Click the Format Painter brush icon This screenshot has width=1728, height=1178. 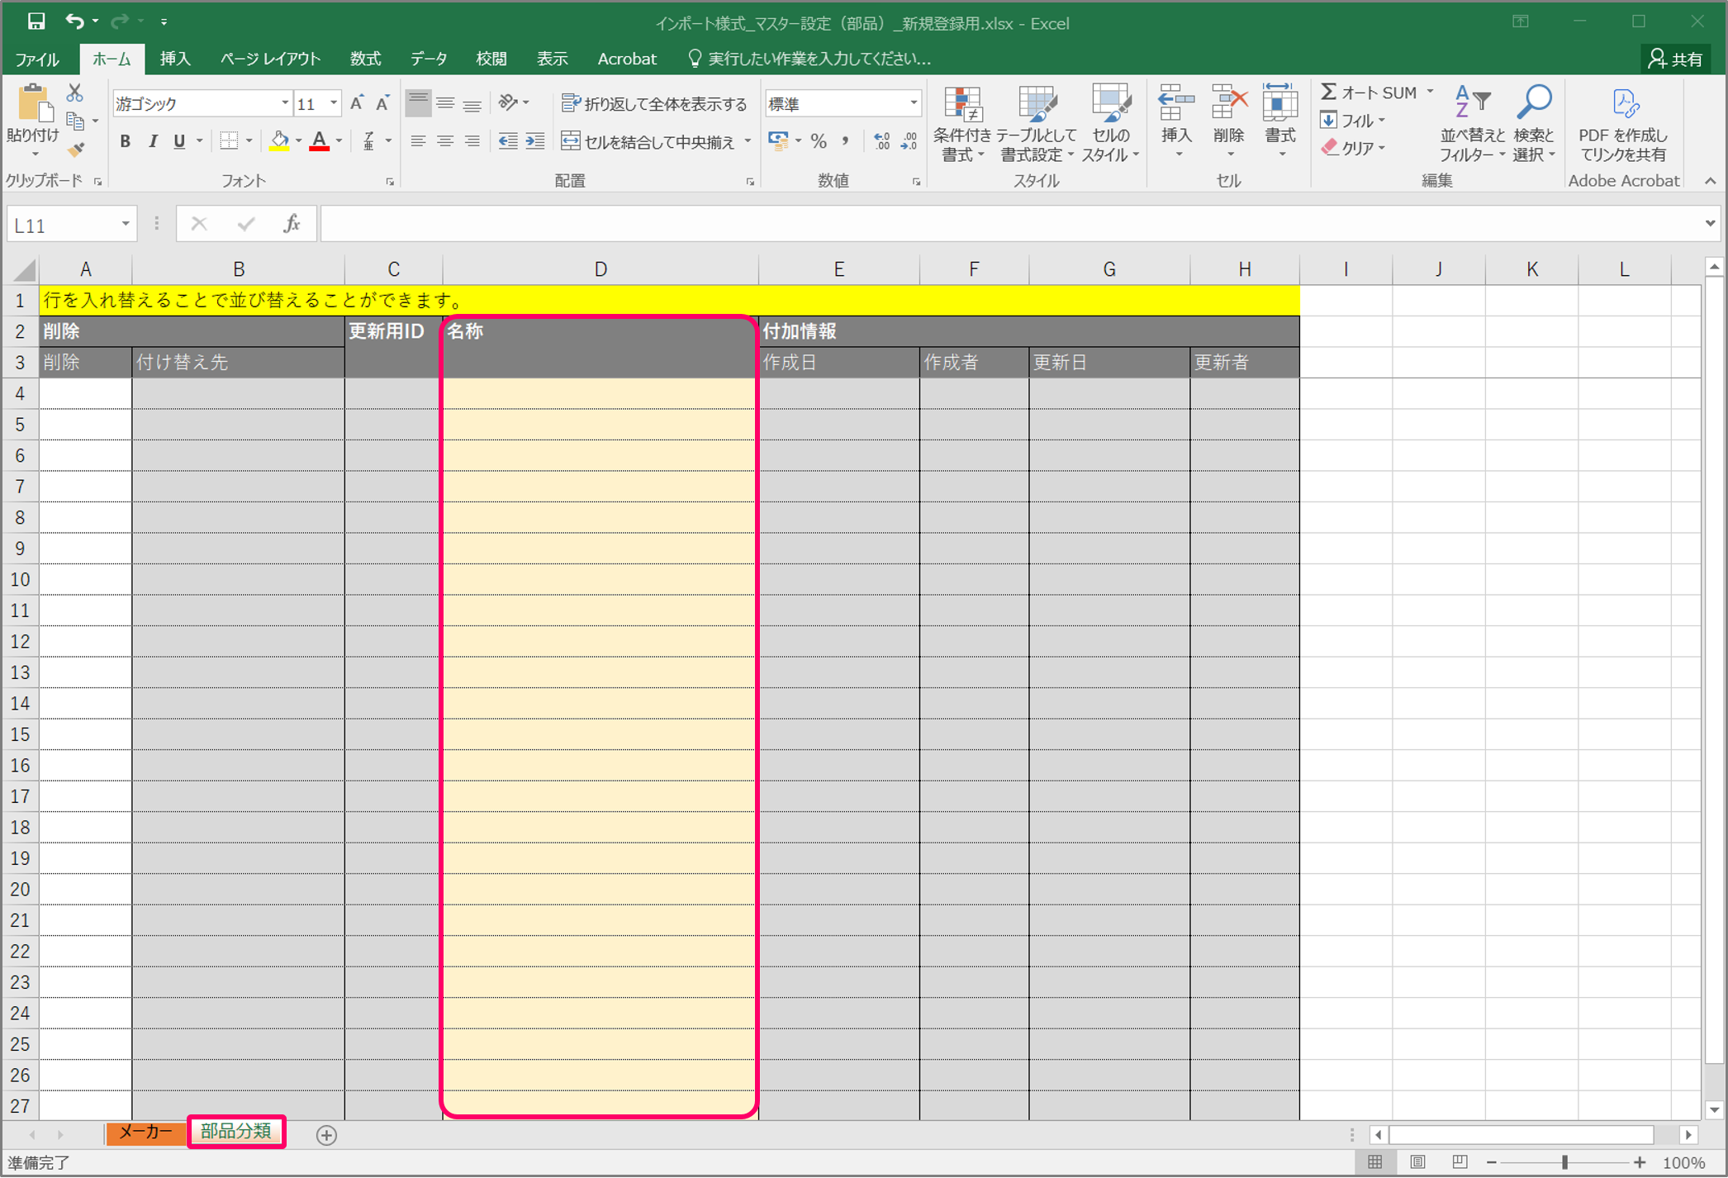click(76, 150)
